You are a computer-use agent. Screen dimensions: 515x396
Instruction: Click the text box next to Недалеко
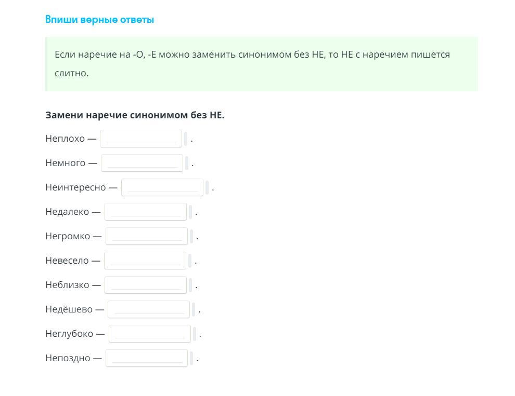[145, 212]
